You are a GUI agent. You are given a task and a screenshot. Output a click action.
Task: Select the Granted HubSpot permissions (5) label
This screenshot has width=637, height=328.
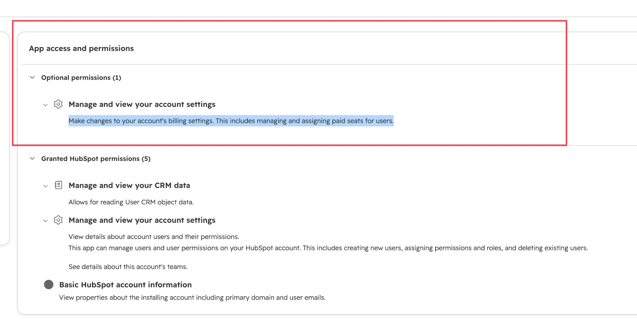(x=96, y=159)
